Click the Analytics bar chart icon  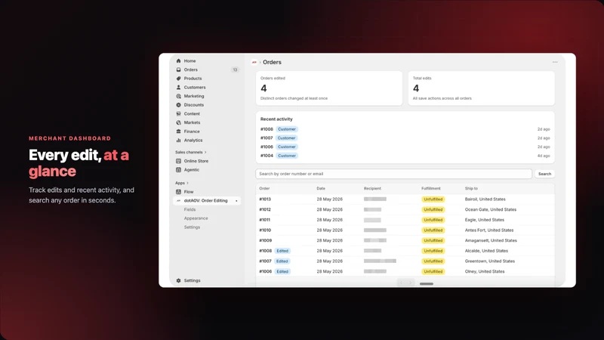pyautogui.click(x=178, y=141)
